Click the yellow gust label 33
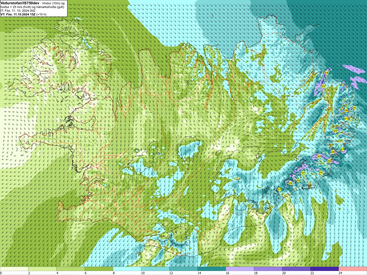 coord(323,86)
